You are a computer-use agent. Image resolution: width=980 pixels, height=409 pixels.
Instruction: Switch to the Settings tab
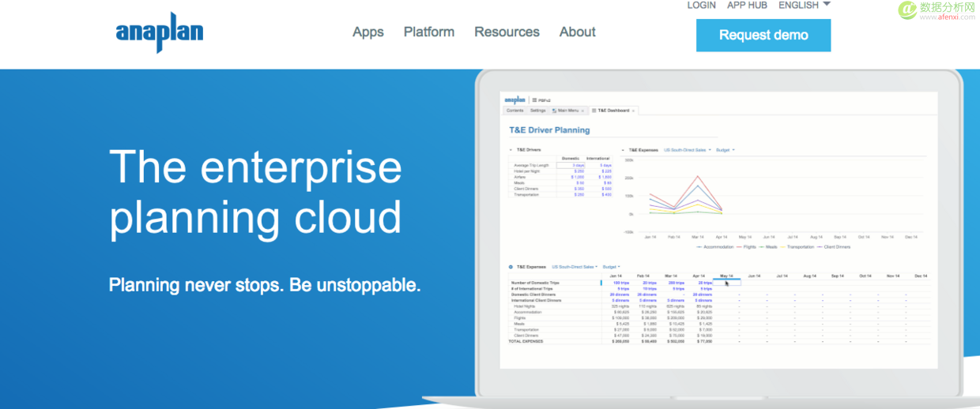[537, 111]
